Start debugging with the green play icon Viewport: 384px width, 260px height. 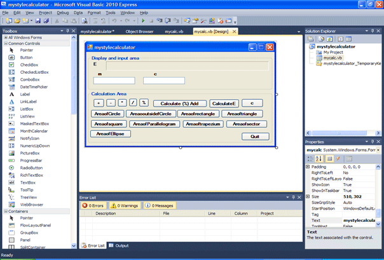tap(143, 21)
